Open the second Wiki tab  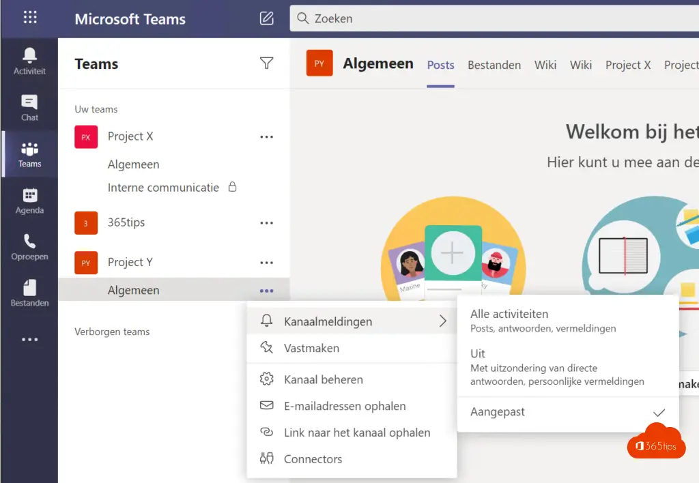580,65
